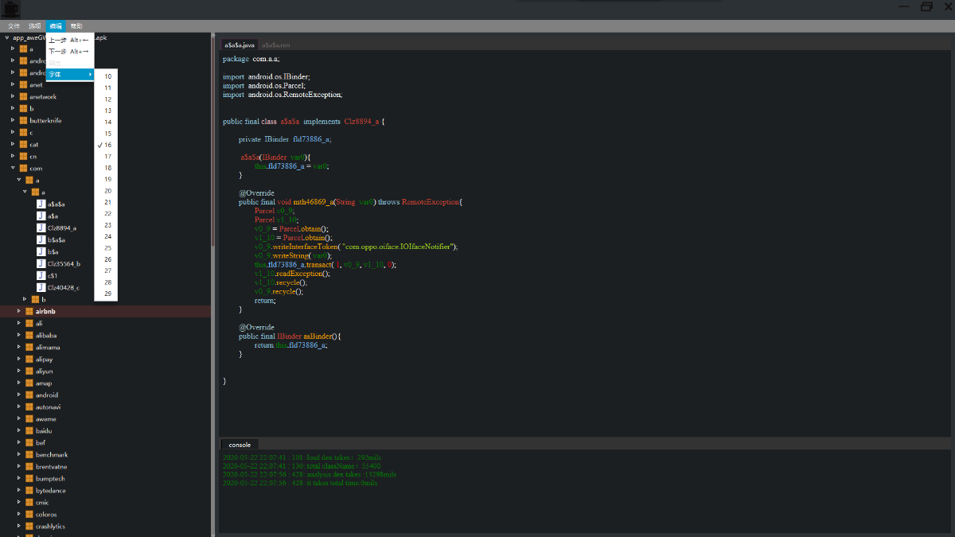Viewport: 955px width, 537px height.
Task: Click the mth46869_a method name
Action: pyautogui.click(x=314, y=202)
